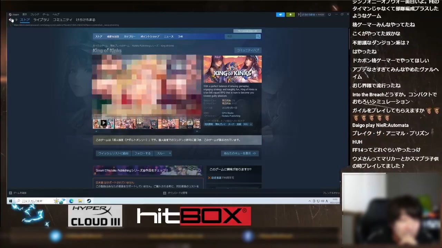
Task: Click the store search magnifier icon
Action: click(258, 37)
